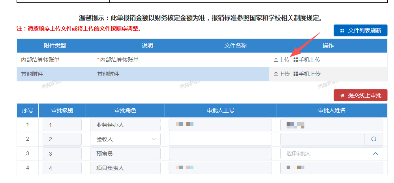Click 审批人姓名 field in 验收人 row
The height and width of the screenshot is (183, 394).
[323, 139]
